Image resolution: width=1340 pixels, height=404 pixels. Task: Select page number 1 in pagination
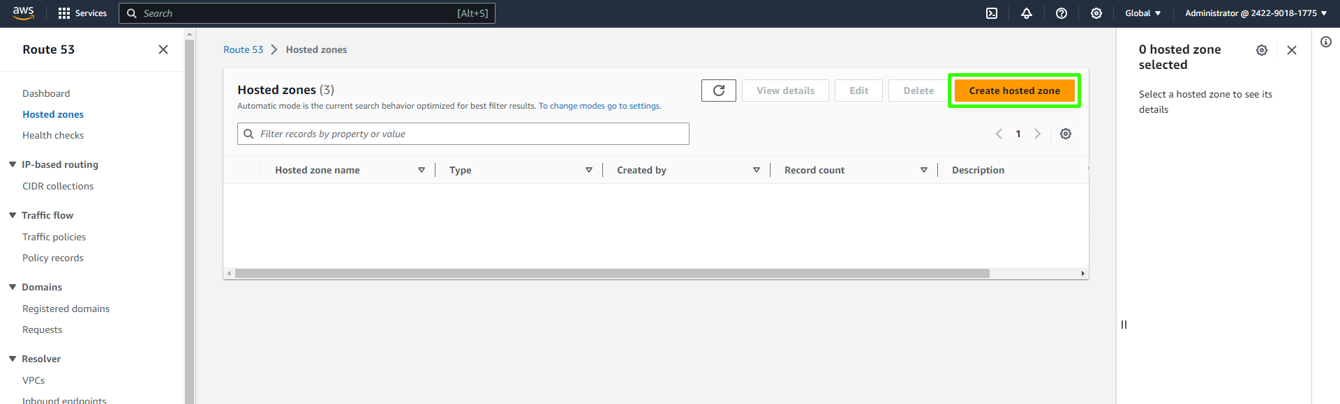(x=1018, y=134)
